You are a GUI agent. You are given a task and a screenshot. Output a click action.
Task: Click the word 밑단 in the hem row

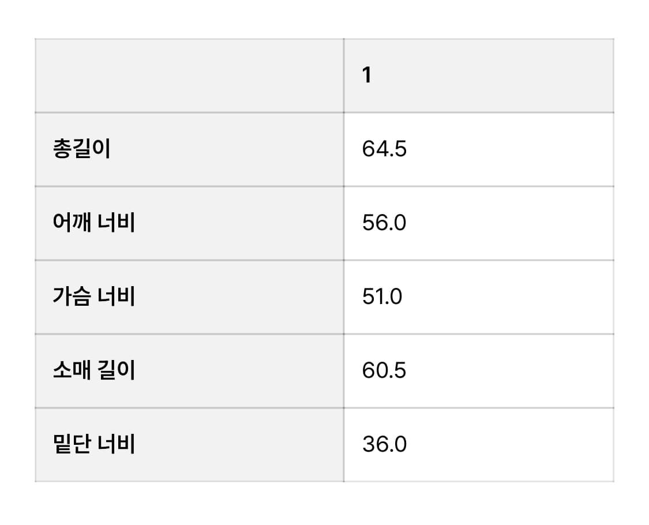72,444
